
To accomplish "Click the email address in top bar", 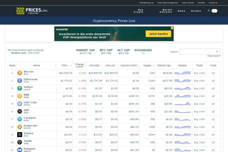I will tap(146, 3).
